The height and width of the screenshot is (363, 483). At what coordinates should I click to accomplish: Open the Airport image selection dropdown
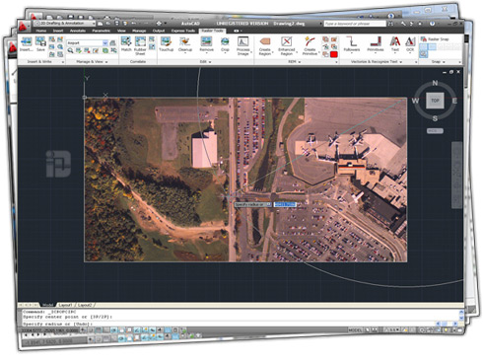click(88, 43)
